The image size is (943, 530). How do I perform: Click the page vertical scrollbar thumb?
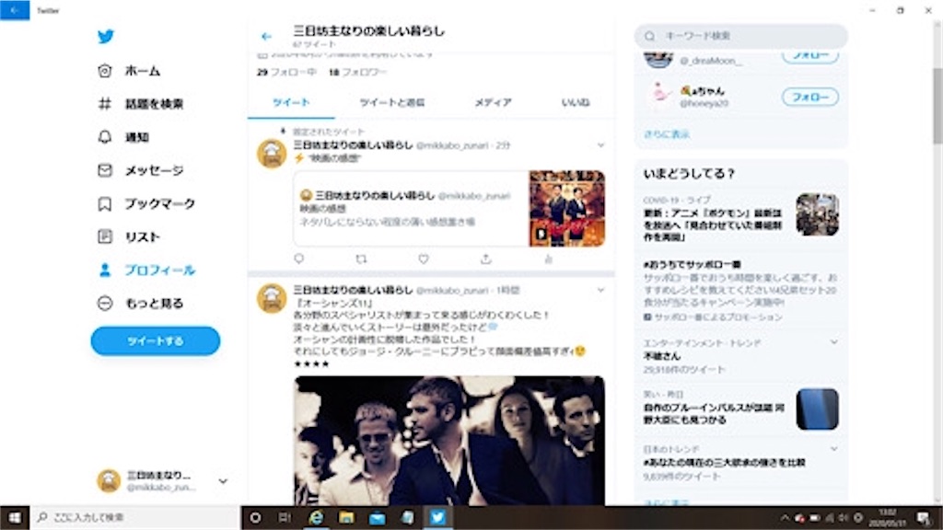click(x=937, y=105)
